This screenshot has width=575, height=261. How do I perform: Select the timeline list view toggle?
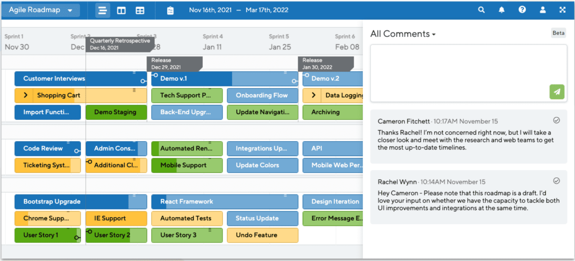point(103,10)
